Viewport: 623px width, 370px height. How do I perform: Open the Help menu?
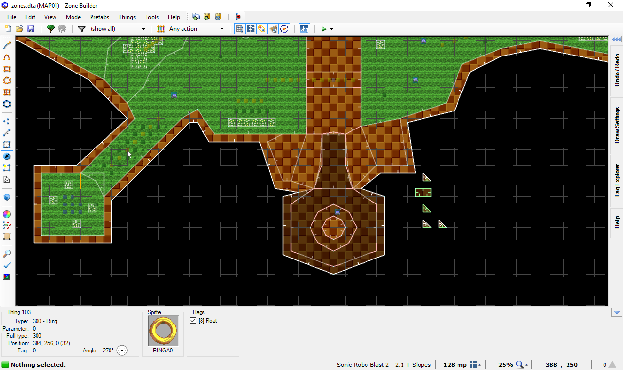(x=174, y=17)
